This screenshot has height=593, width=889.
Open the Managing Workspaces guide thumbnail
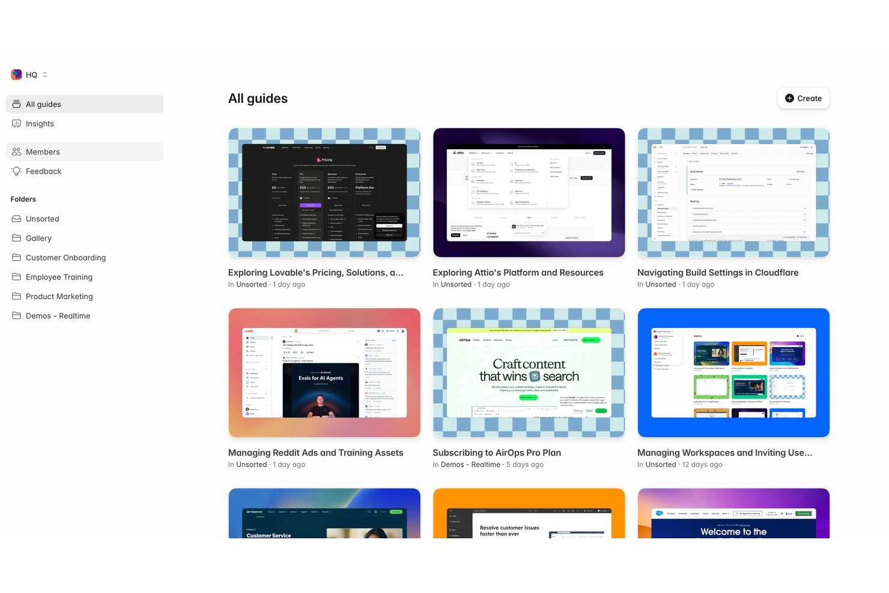[x=733, y=373]
